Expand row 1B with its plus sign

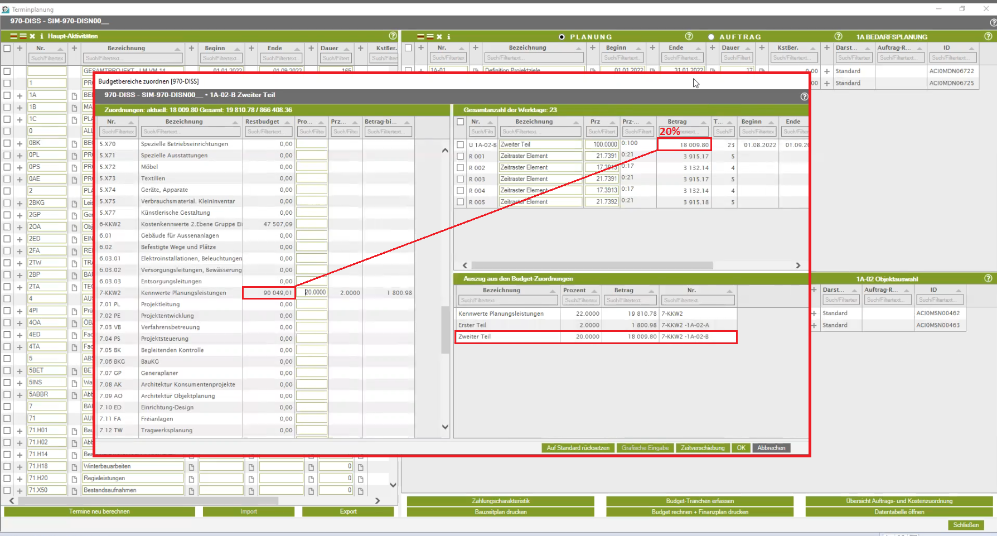click(20, 107)
